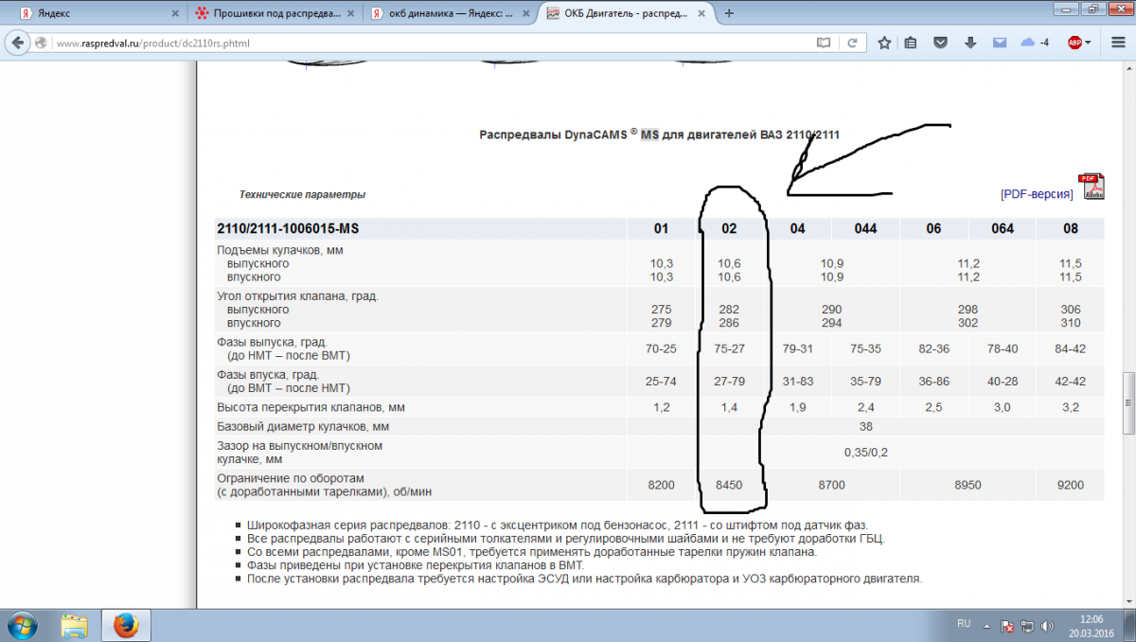Viewport: 1136px width, 642px height.
Task: Click column header 064
Action: [x=1002, y=229]
